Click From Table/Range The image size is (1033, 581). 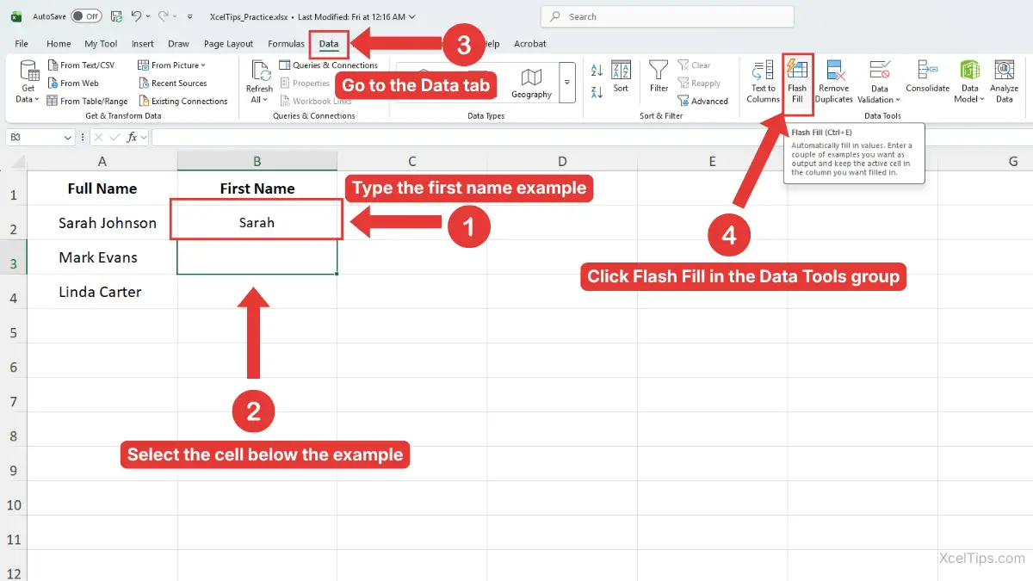tap(87, 102)
